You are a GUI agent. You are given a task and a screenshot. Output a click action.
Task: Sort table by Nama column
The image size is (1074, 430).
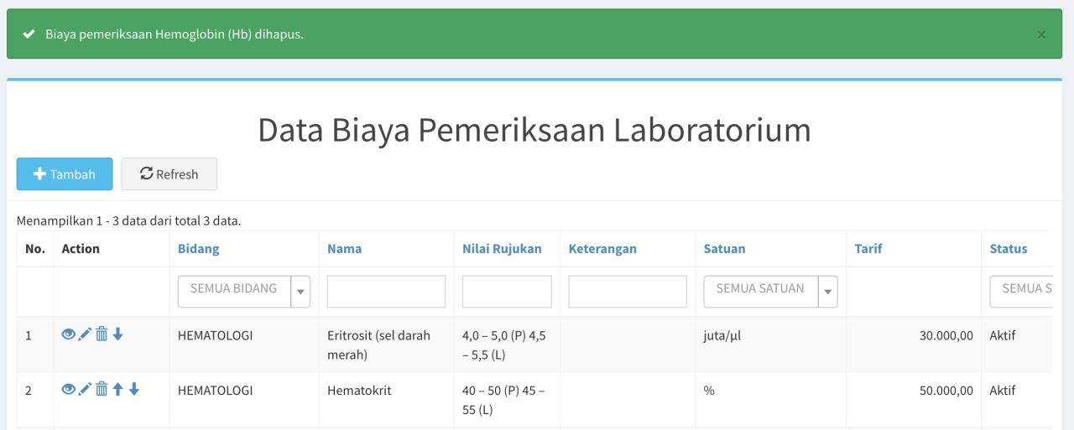click(x=344, y=249)
